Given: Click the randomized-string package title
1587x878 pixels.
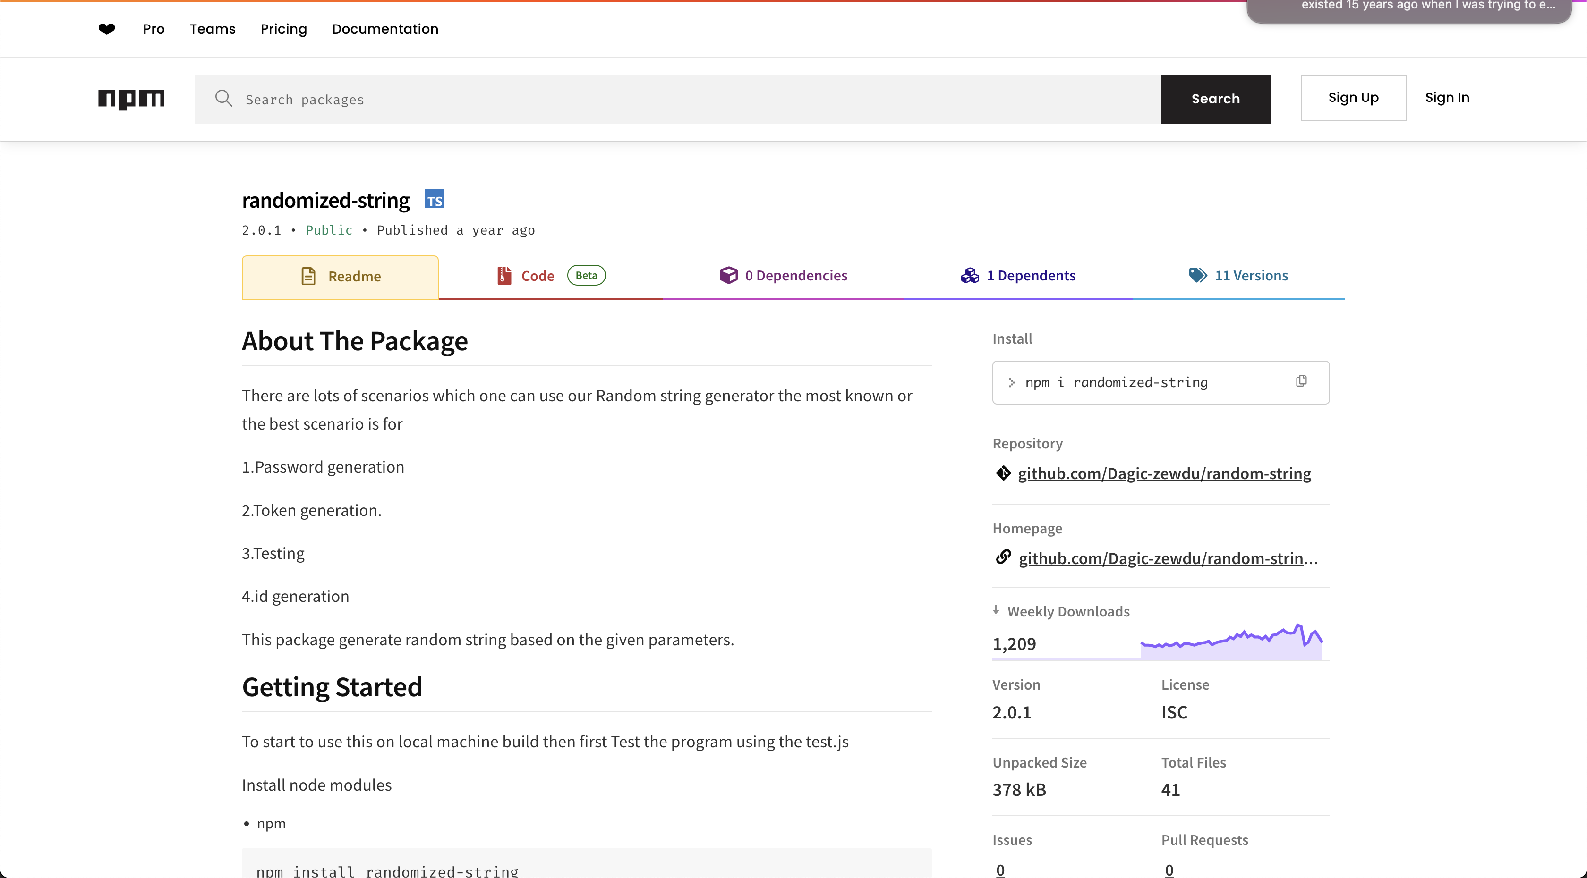Looking at the screenshot, I should (325, 200).
